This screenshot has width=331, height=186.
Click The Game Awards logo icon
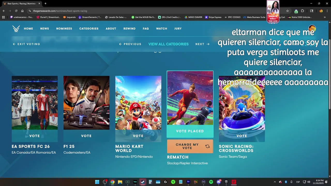(16, 29)
